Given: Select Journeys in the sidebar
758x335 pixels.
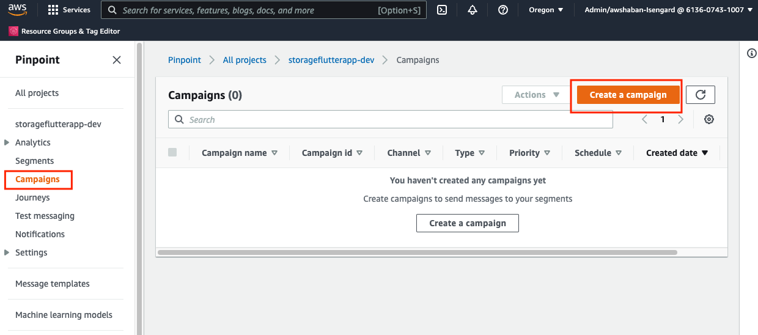Looking at the screenshot, I should coord(32,197).
